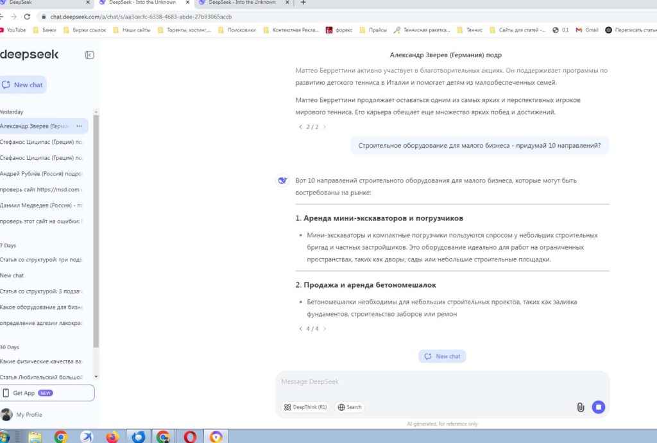The image size is (657, 443).
Task: Go to previous response of 4 / 4
Action: [x=300, y=329]
